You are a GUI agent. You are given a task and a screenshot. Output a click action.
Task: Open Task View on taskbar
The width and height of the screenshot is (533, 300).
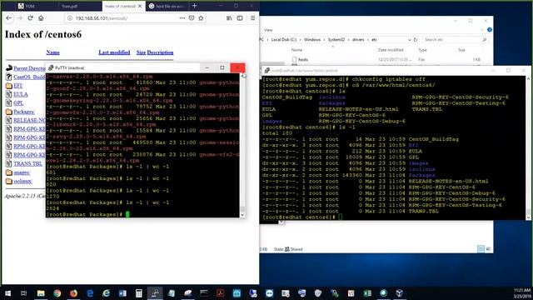24,292
